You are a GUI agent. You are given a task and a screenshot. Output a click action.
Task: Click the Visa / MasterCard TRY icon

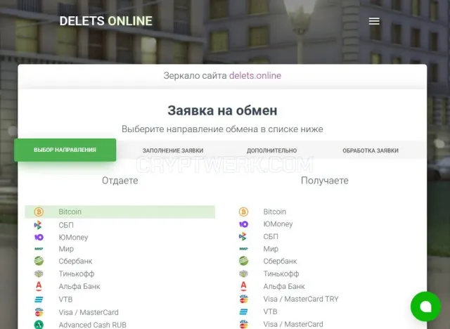click(x=243, y=299)
